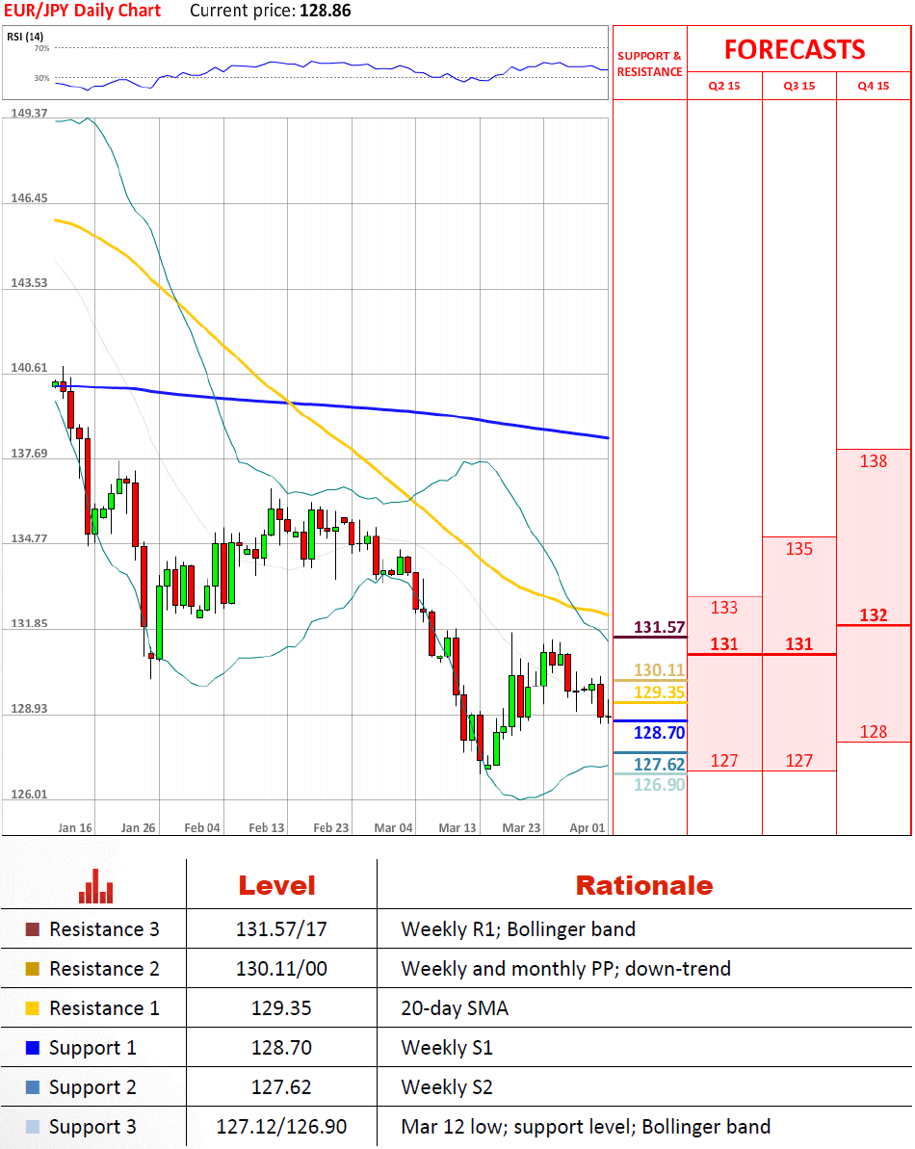Click the Resistance 3 row label

(x=104, y=929)
